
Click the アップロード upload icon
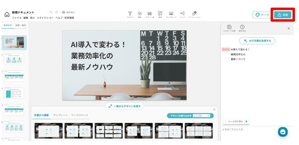pyautogui.click(x=171, y=14)
